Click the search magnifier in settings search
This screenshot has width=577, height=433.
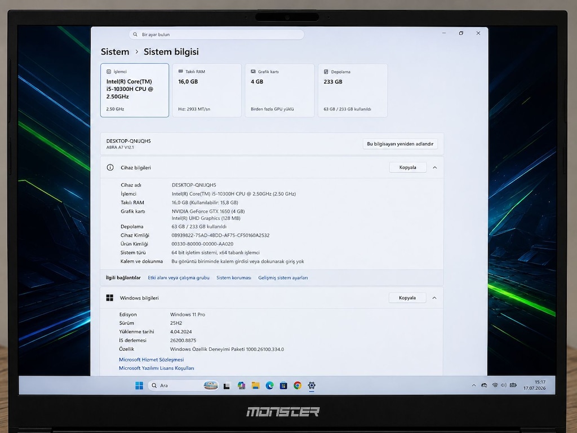click(135, 34)
